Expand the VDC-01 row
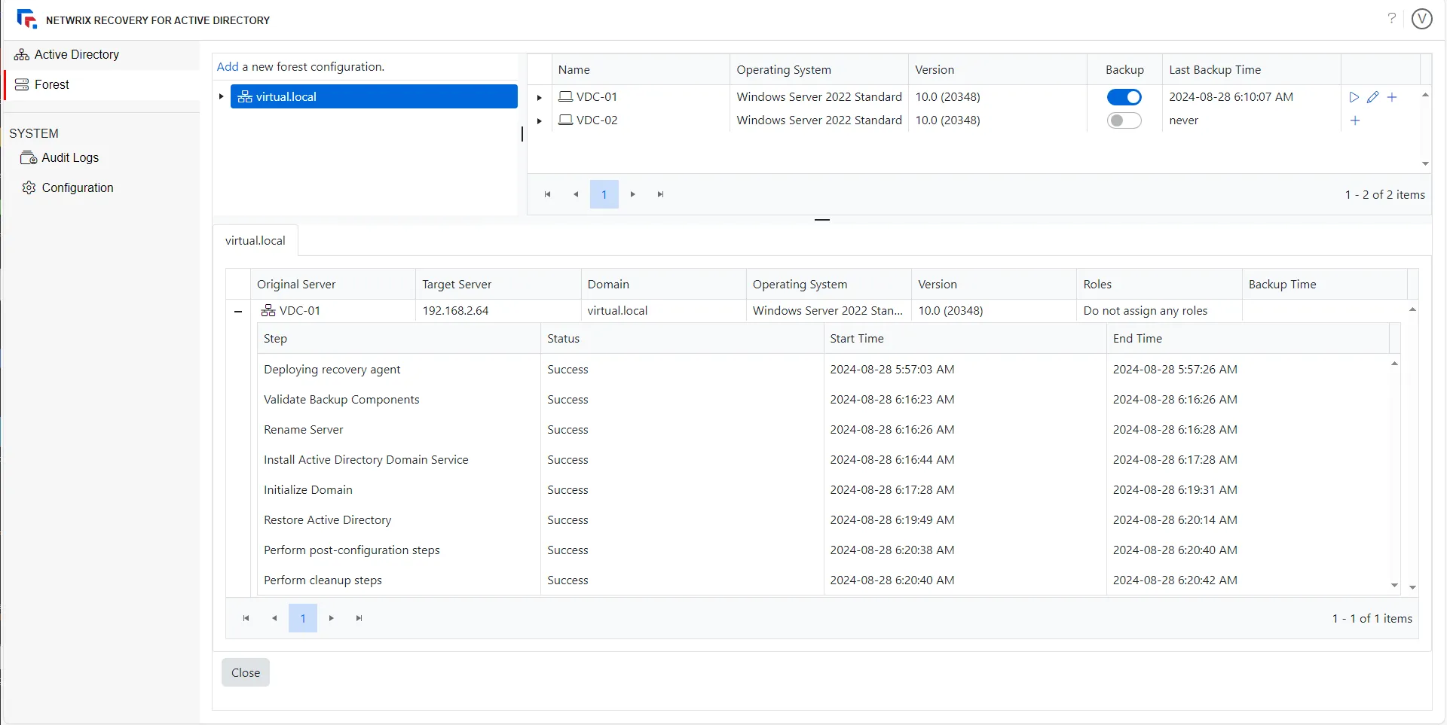 540,97
